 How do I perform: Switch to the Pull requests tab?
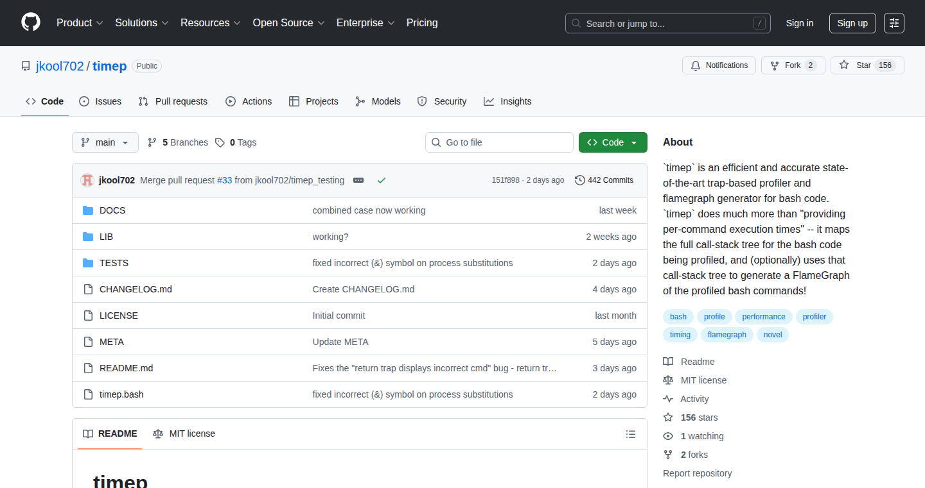173,101
